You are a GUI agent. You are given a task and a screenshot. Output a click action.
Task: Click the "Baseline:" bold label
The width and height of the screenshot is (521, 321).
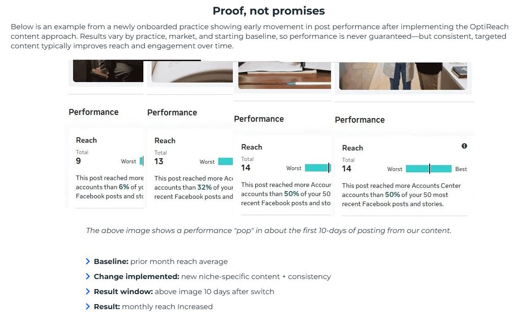[111, 262]
